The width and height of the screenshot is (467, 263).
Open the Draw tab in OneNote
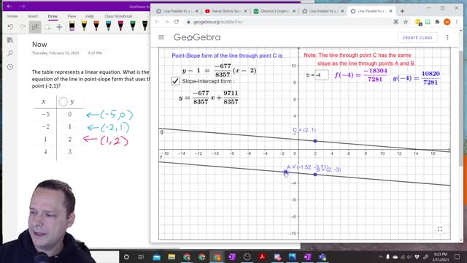(53, 16)
